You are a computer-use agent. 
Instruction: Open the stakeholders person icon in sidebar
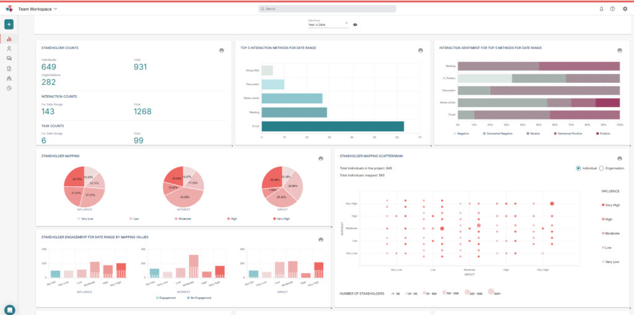9,48
